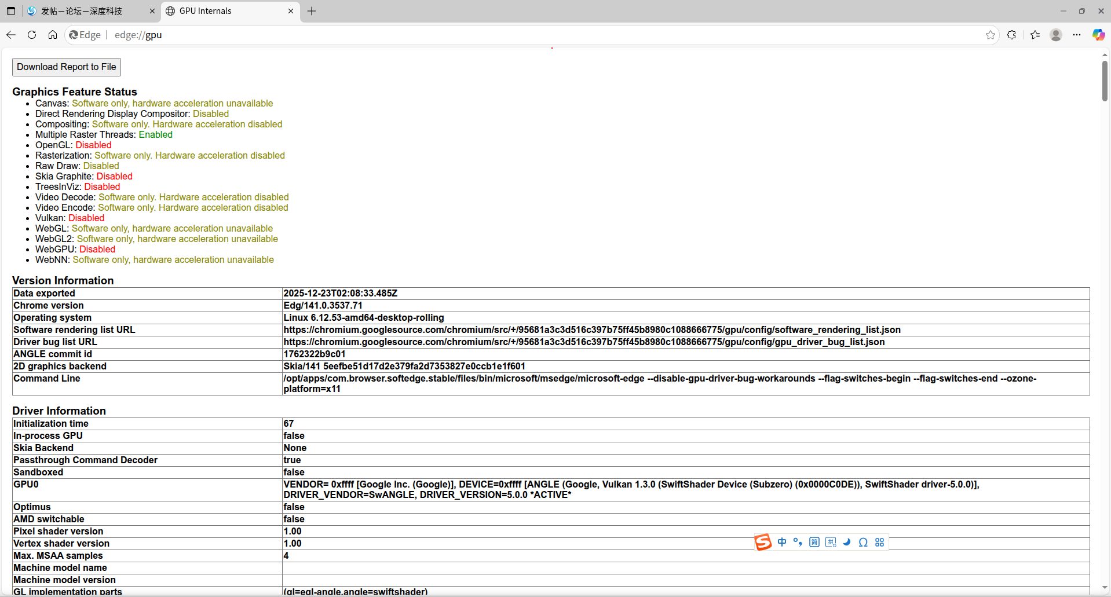Open the Sogou 拼 soft keyboard icon
The width and height of the screenshot is (1111, 597).
click(x=831, y=542)
